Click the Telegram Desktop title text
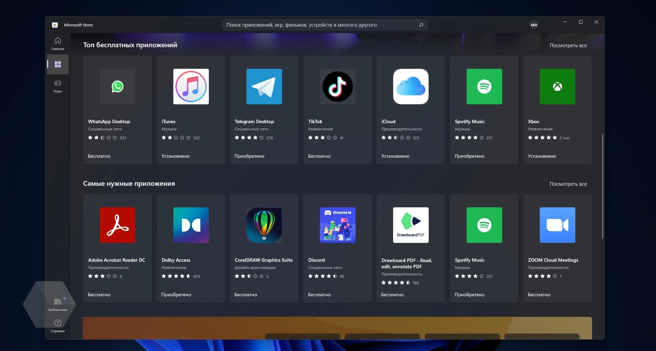The height and width of the screenshot is (351, 656). coord(254,121)
